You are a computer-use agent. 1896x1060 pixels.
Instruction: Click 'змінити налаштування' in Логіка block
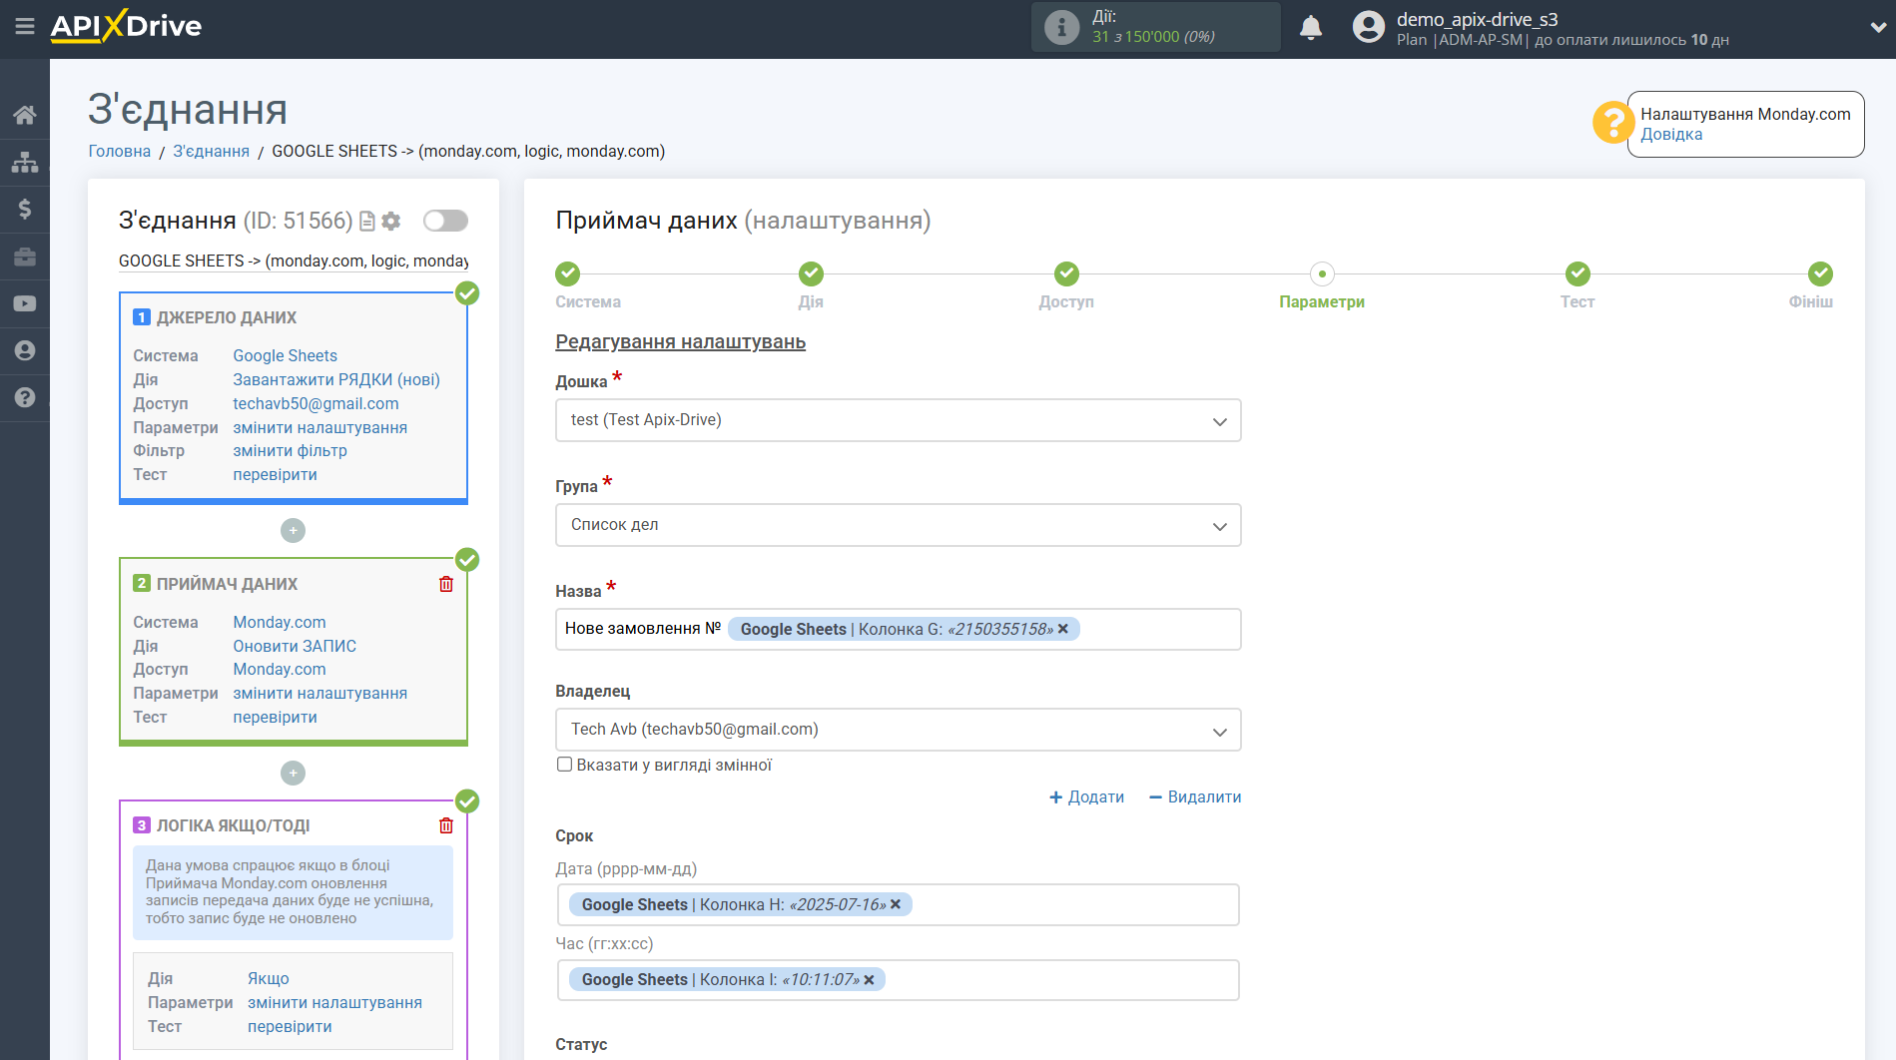click(334, 1002)
